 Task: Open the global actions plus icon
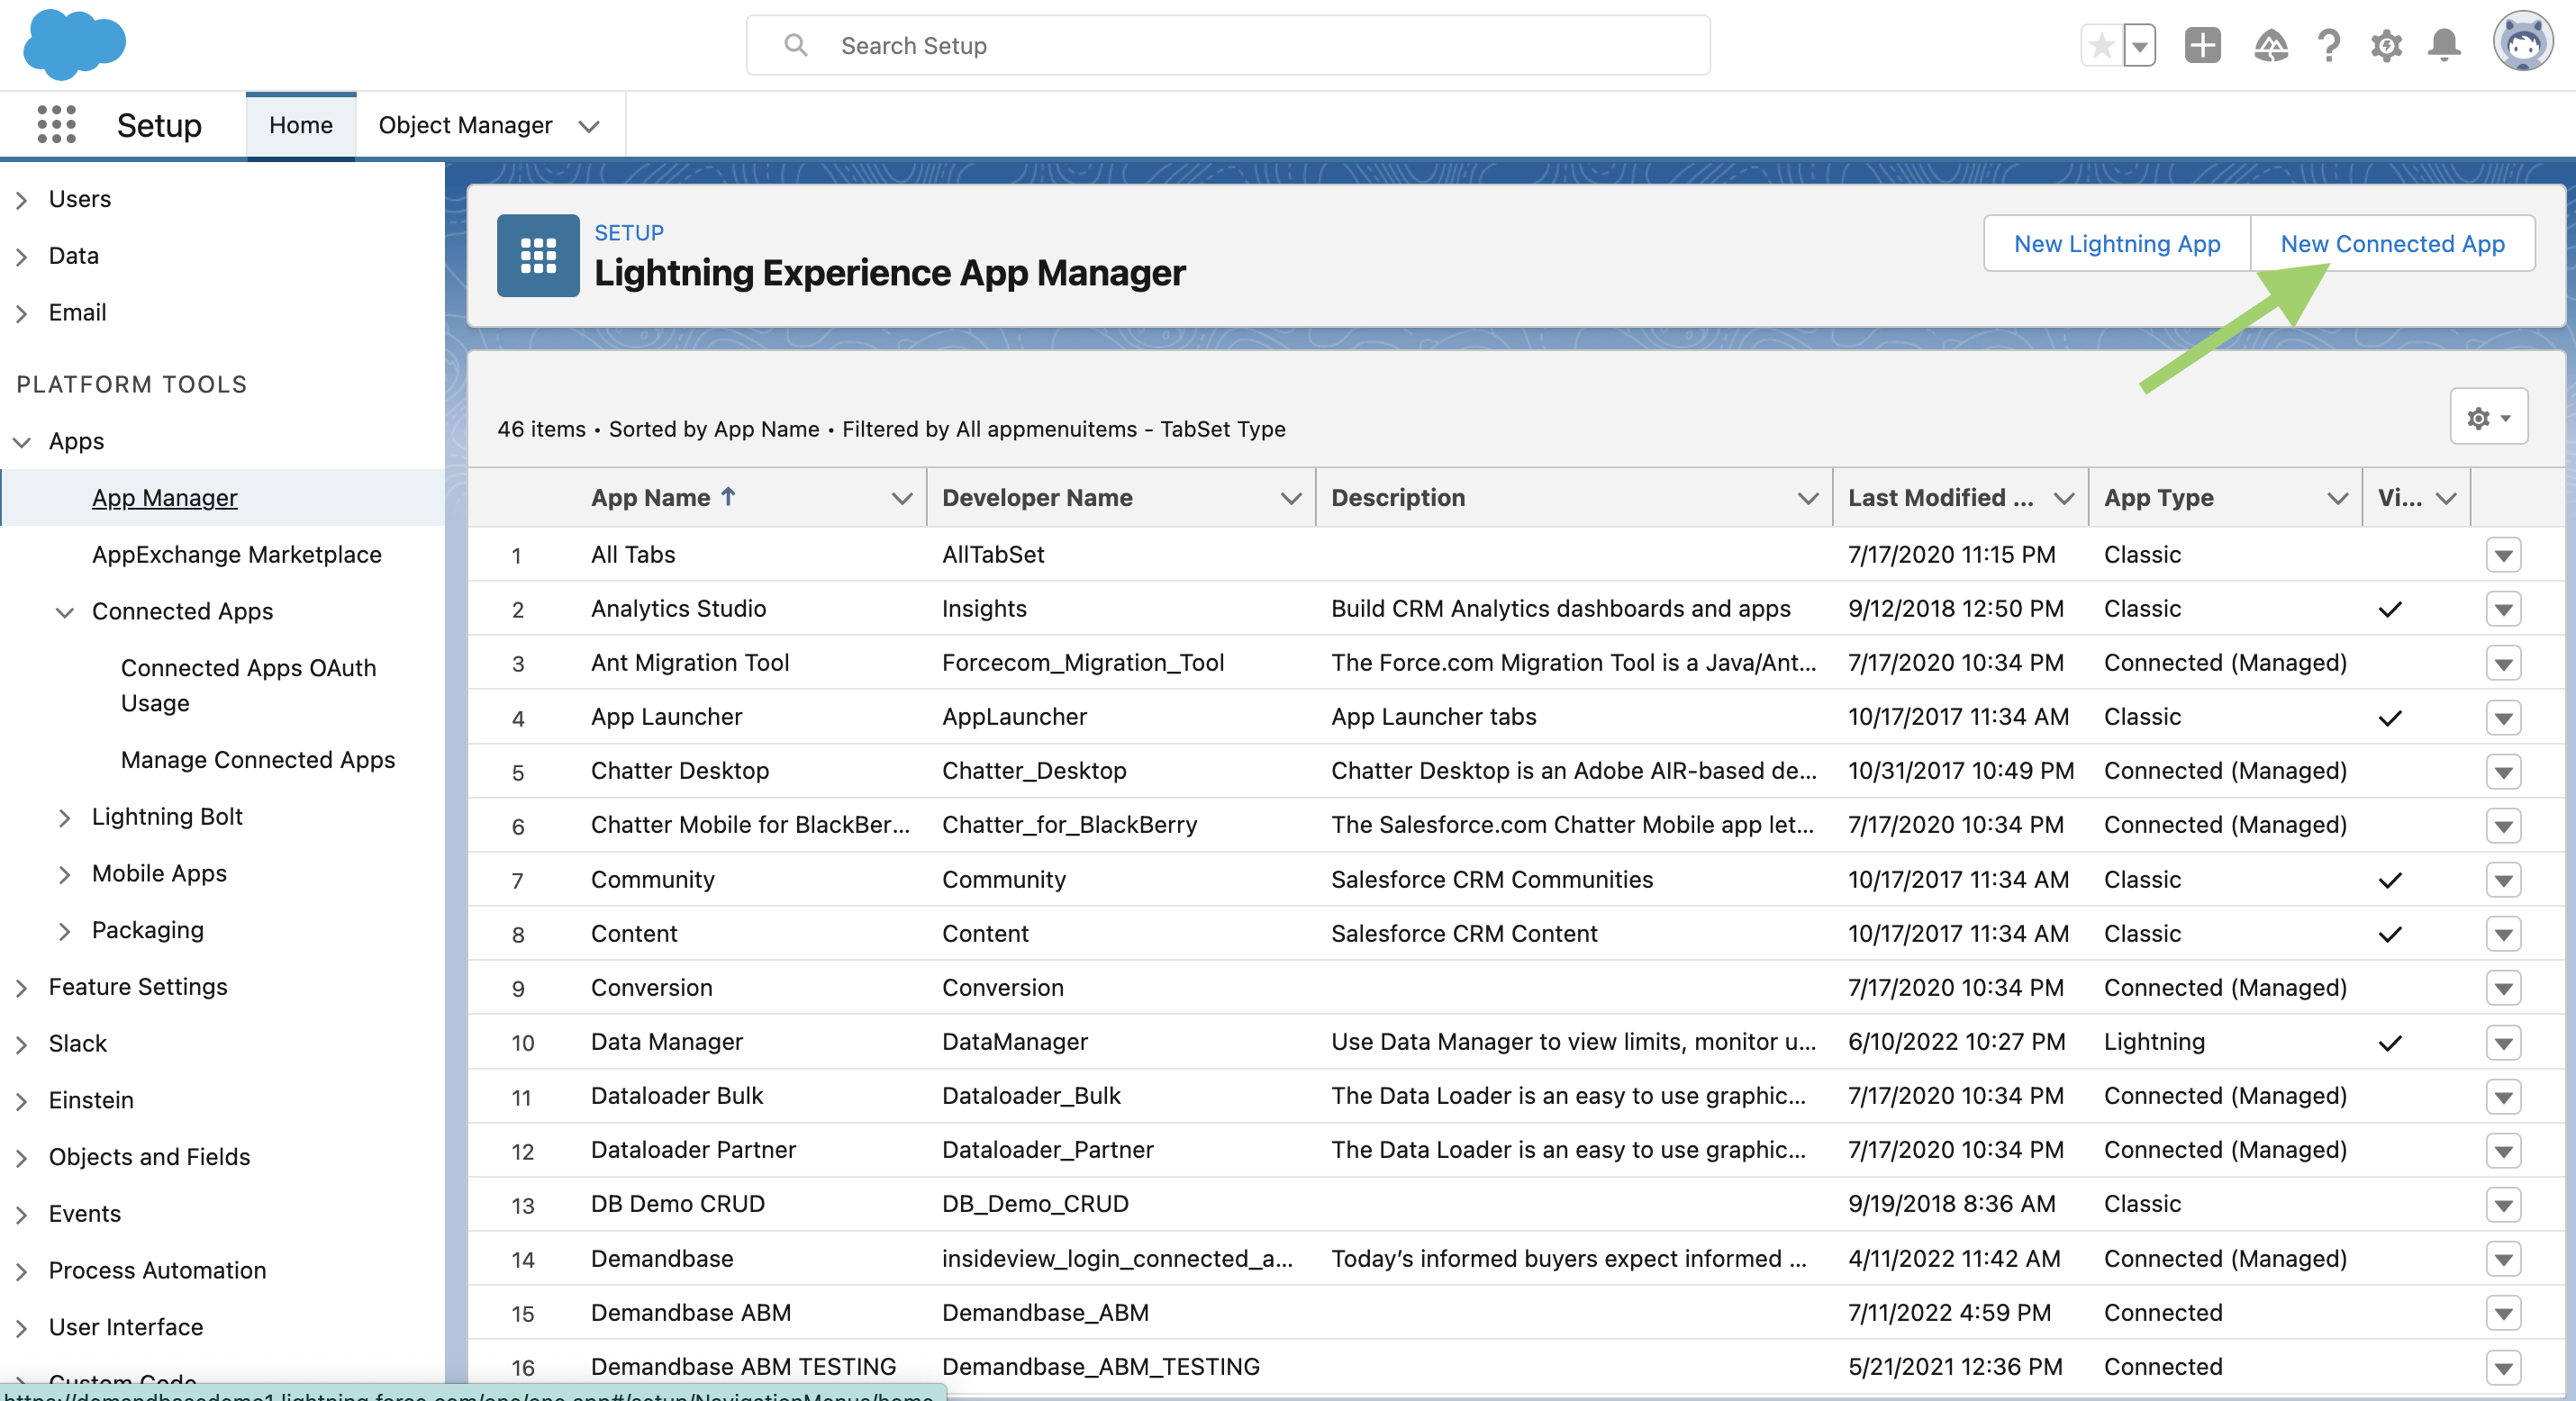(x=2202, y=46)
